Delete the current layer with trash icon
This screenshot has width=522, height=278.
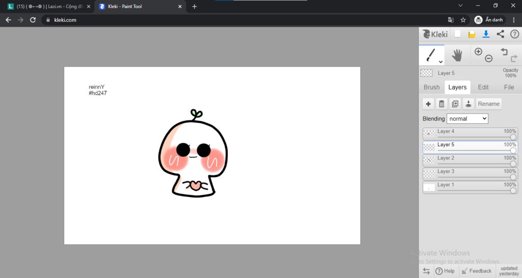tap(441, 104)
